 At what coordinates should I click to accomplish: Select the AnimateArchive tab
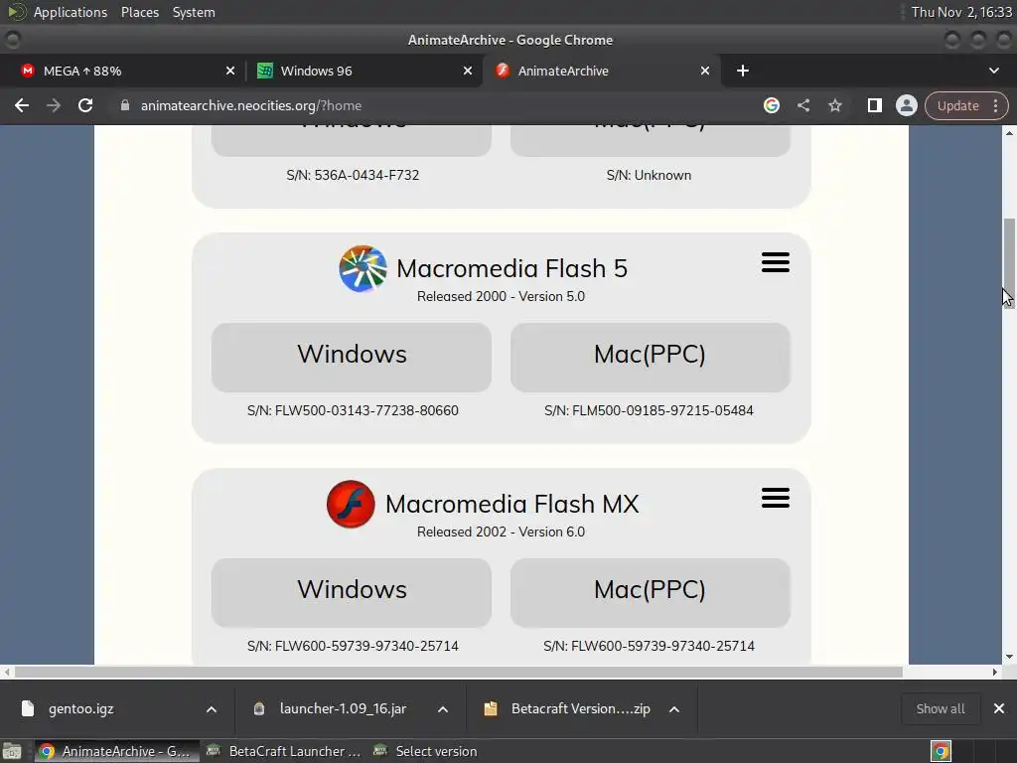click(600, 71)
